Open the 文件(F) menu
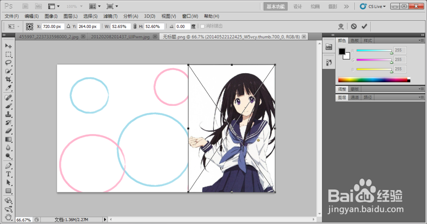 pos(12,16)
